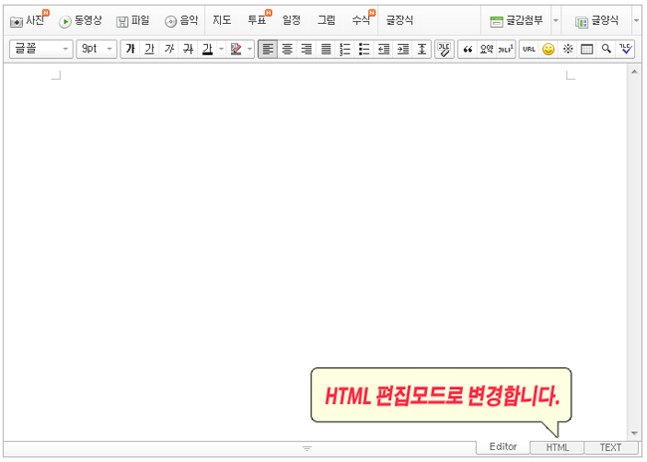Insert a numbered list

pyautogui.click(x=345, y=49)
